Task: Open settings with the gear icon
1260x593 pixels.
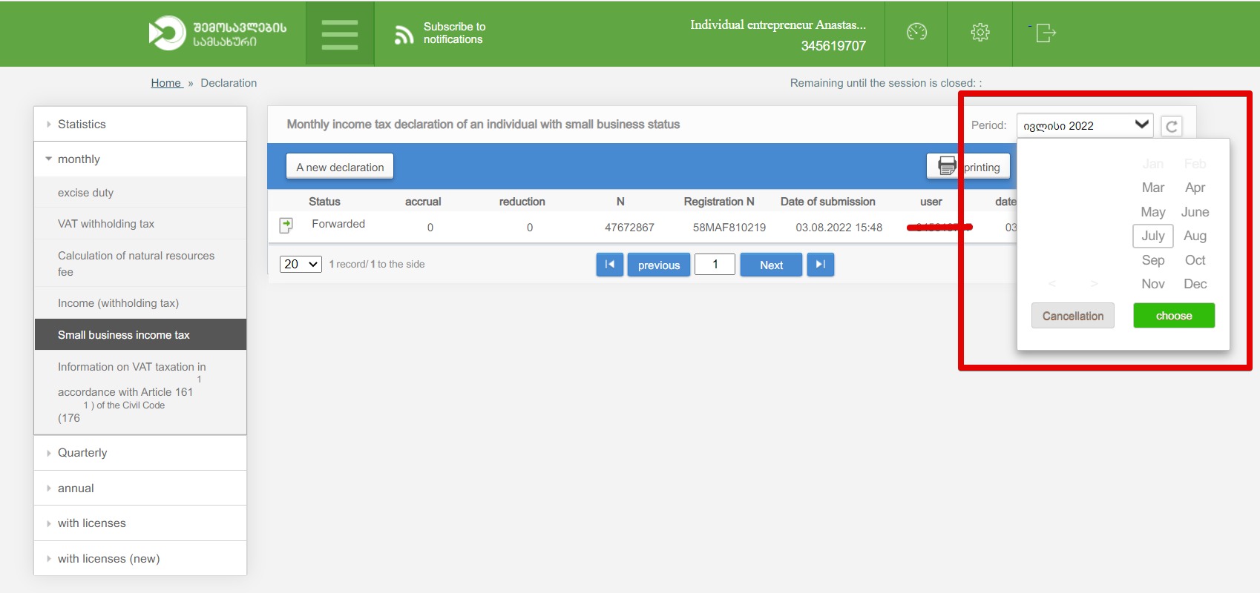Action: tap(980, 32)
